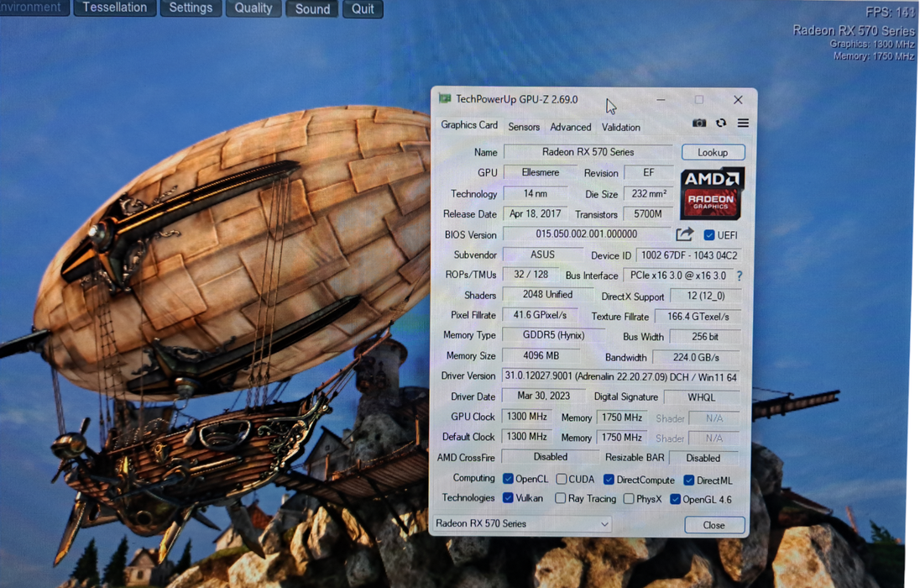This screenshot has height=588, width=920.
Task: Click the GPU-Z screenshot camera icon
Action: pos(698,123)
